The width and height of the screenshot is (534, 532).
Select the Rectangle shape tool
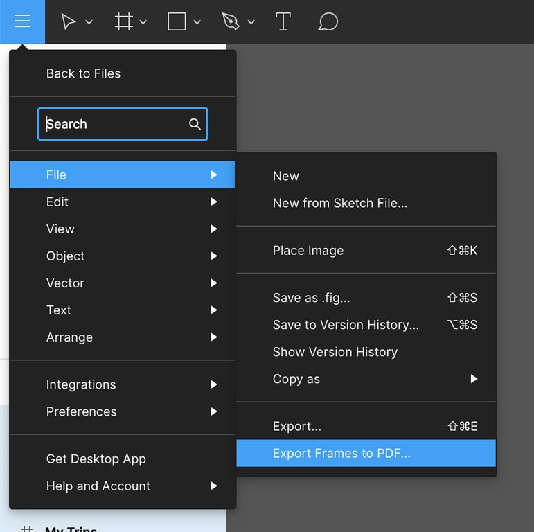coord(177,22)
